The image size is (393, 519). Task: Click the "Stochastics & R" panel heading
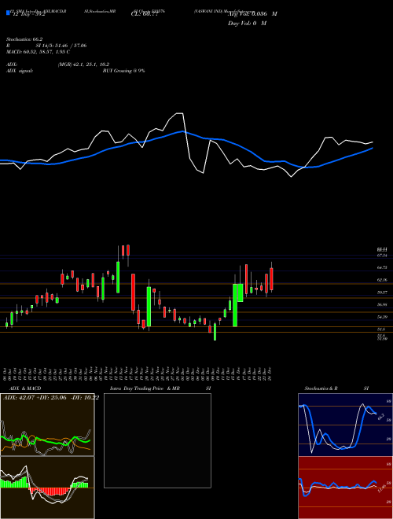click(321, 388)
